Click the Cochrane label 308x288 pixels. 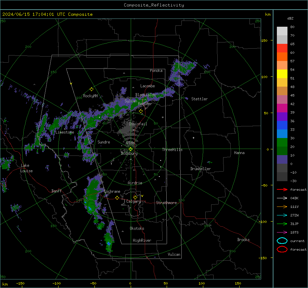coord(112,191)
